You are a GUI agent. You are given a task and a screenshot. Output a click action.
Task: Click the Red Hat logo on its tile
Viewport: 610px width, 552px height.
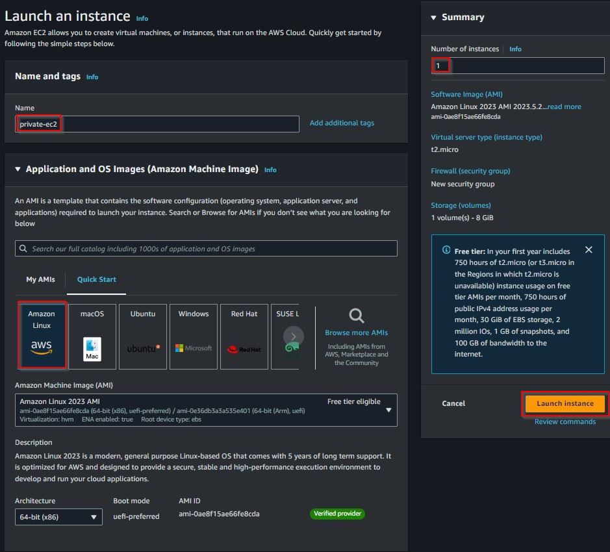click(x=244, y=349)
